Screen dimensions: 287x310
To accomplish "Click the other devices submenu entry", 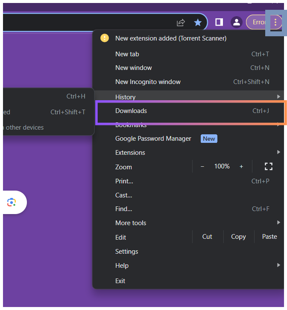I will 48,127.
